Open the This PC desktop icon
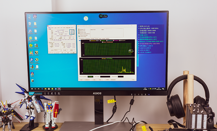 (x=30, y=17)
